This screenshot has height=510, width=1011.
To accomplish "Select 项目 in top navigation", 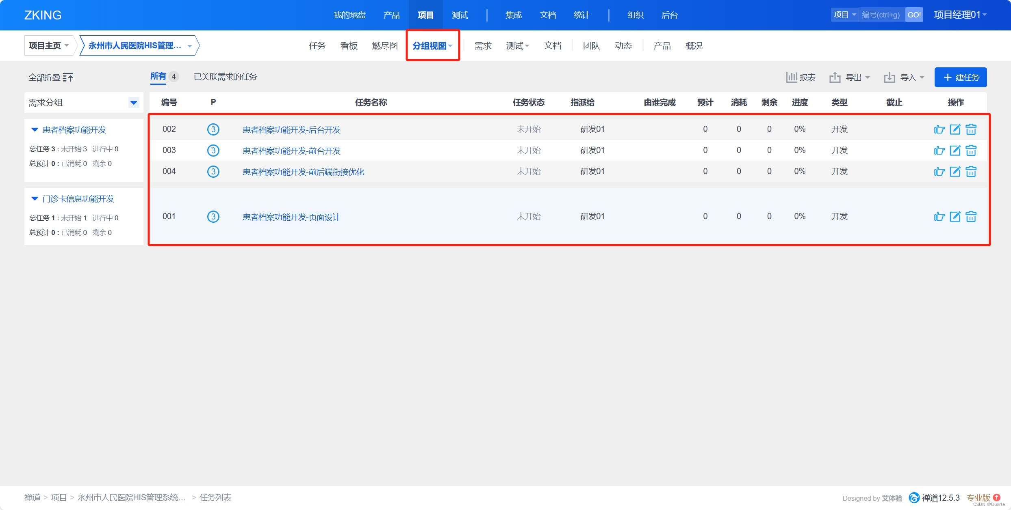I will tap(425, 15).
